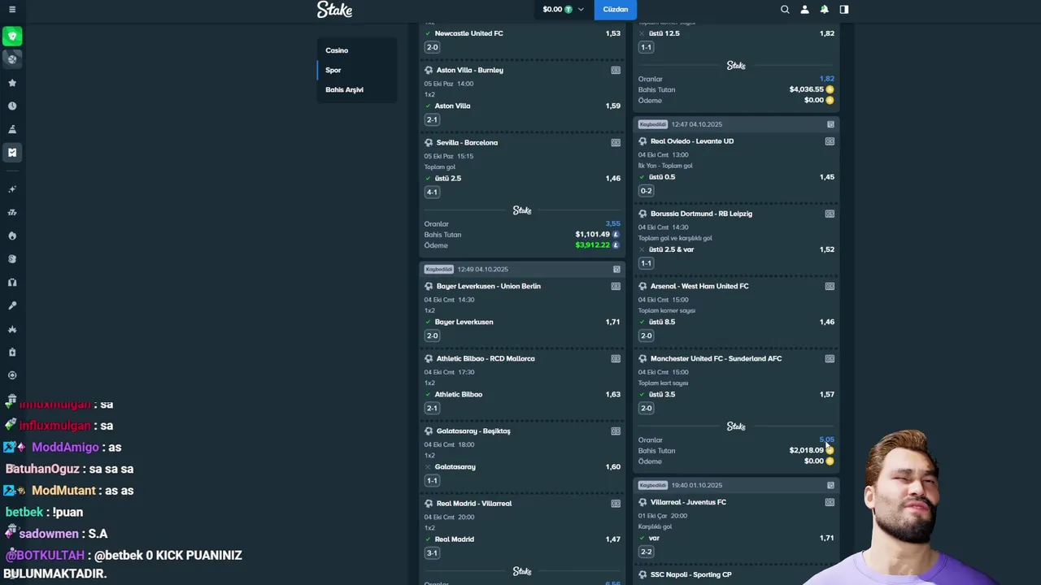Screen dimensions: 1041x585
Task: Open the sports basketball icon in sidebar
Action: pyautogui.click(x=12, y=58)
